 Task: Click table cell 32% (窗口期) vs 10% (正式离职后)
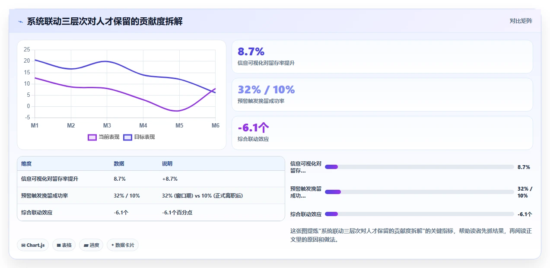click(203, 196)
